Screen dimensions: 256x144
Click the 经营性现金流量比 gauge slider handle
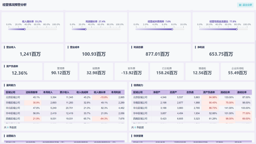point(236,29)
